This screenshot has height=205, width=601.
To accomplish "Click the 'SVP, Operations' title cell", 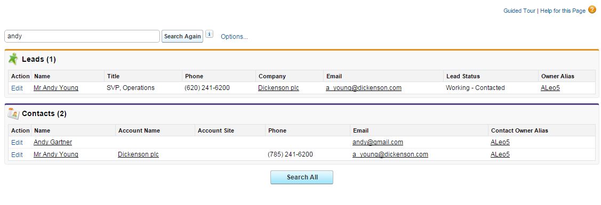I will click(x=131, y=87).
